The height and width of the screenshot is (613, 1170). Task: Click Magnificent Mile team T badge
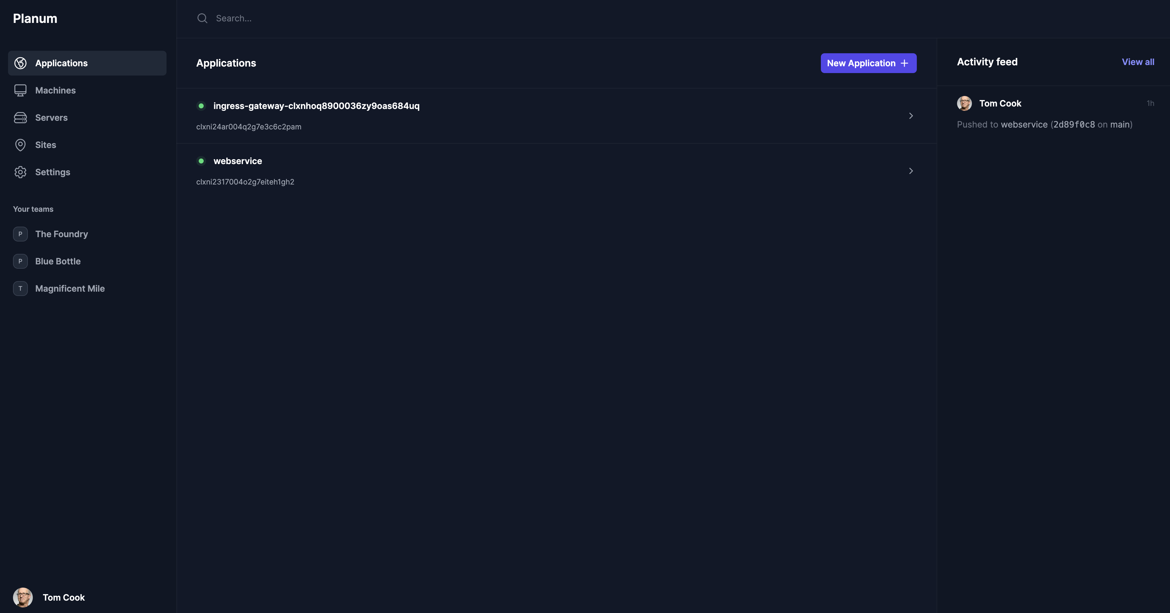pyautogui.click(x=20, y=289)
